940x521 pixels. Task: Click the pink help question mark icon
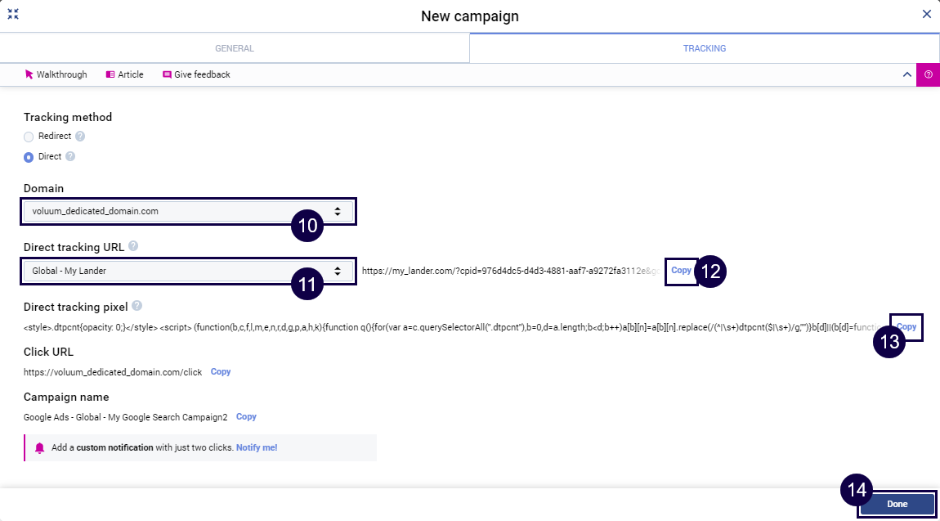point(929,74)
